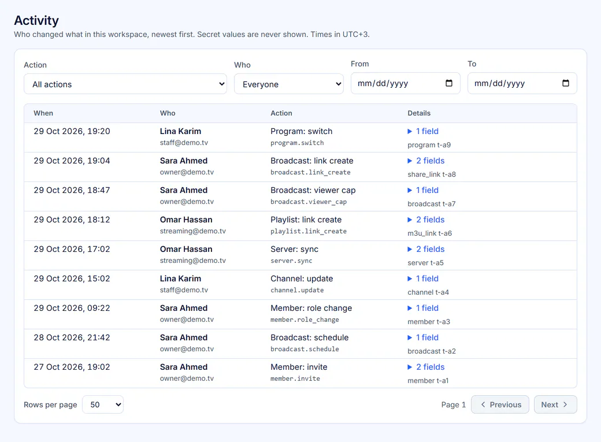
Task: Click Sara Ahmed in the 09:22 row
Action: coord(184,308)
